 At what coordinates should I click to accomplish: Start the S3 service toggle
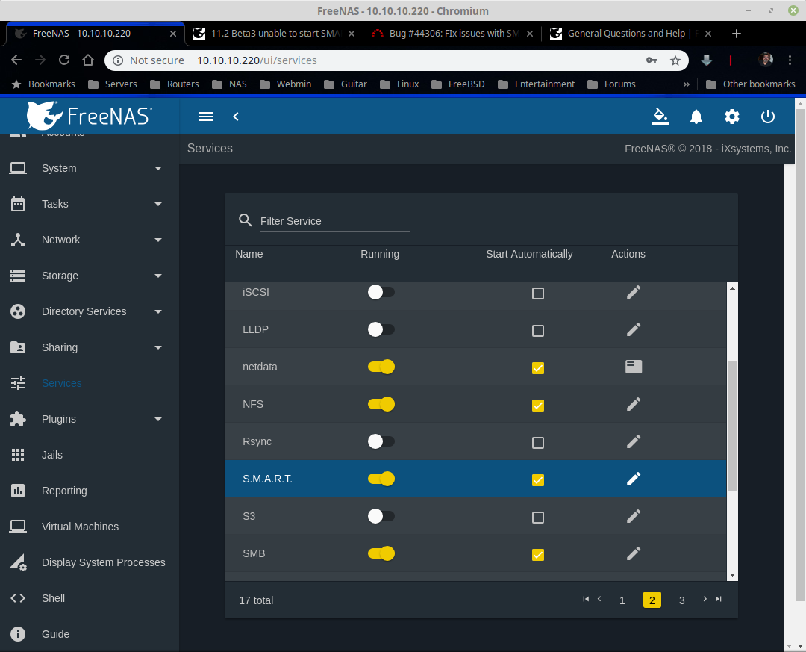(x=381, y=516)
